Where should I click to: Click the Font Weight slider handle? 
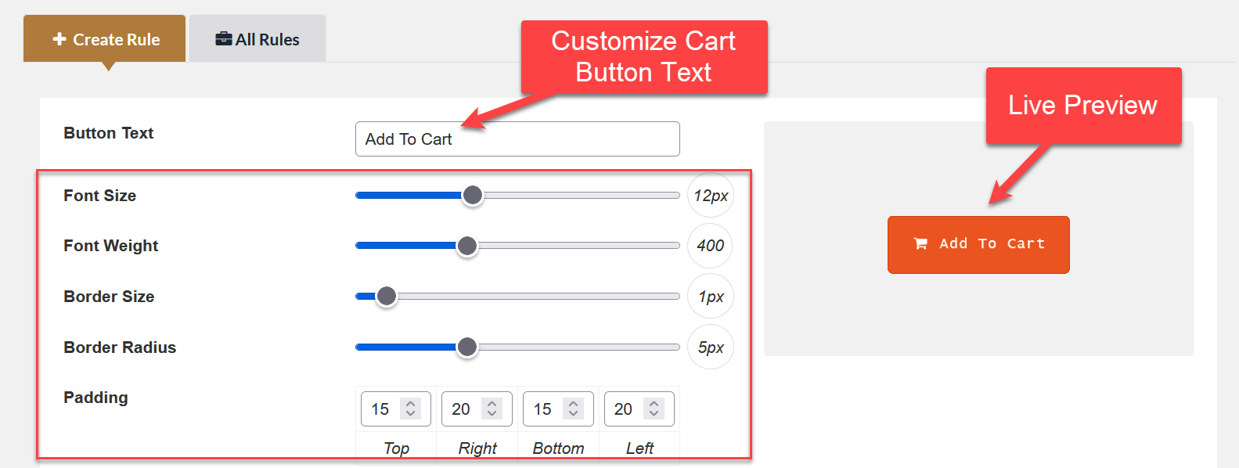click(466, 245)
